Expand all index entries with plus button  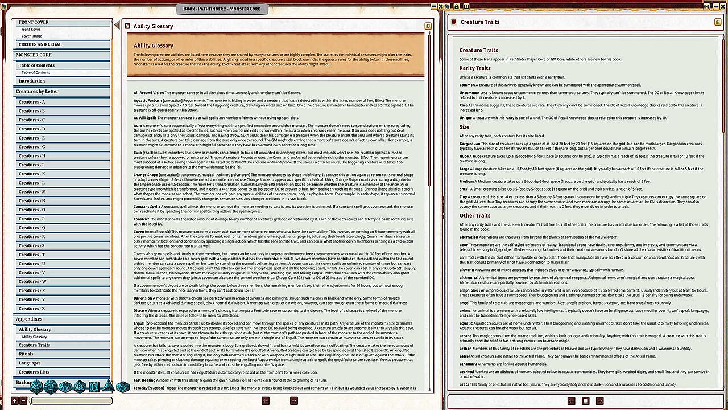15,401
